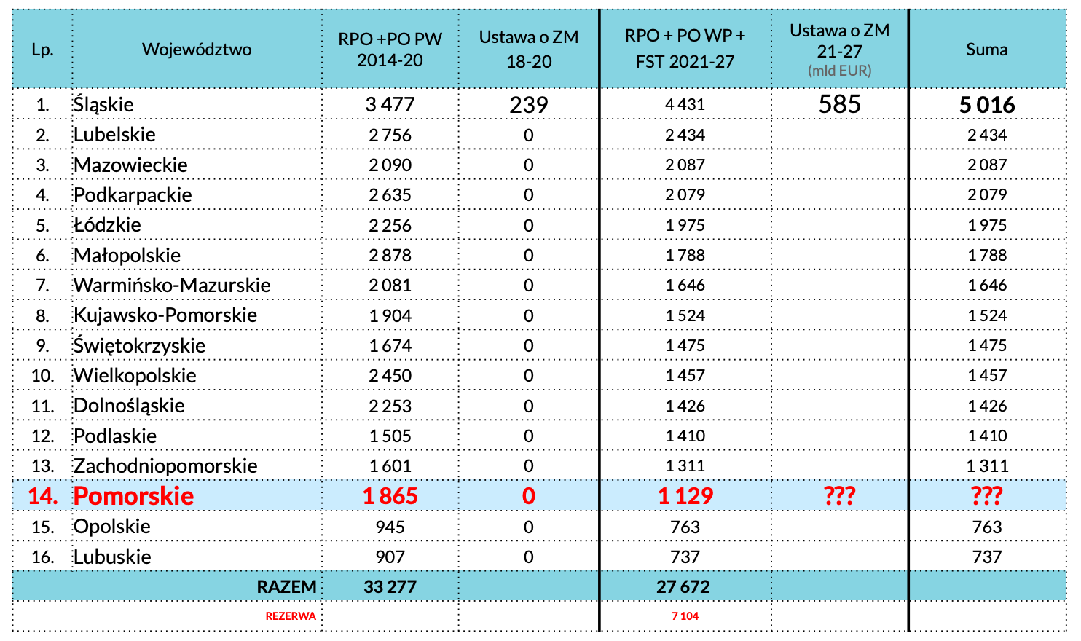Click the Łódzkie row name
The image size is (1081, 641).
(x=107, y=225)
